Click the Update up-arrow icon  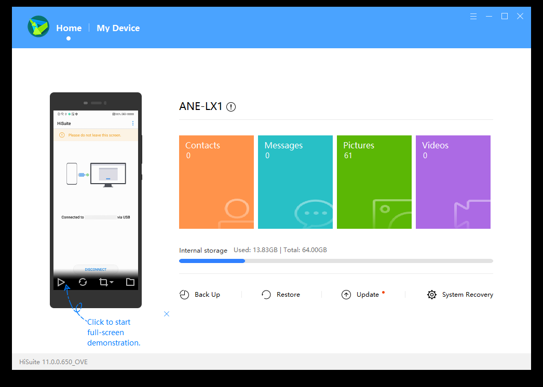(346, 295)
